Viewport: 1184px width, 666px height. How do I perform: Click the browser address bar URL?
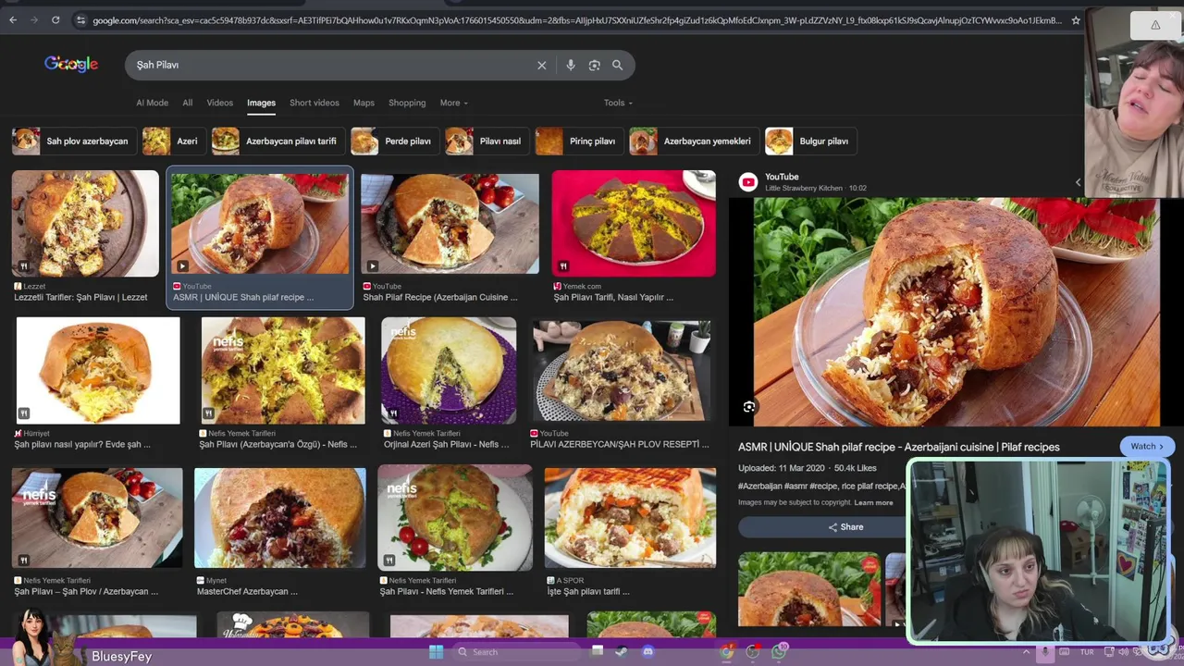pyautogui.click(x=577, y=19)
